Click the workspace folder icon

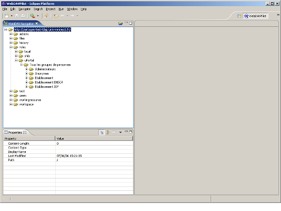(x=15, y=104)
